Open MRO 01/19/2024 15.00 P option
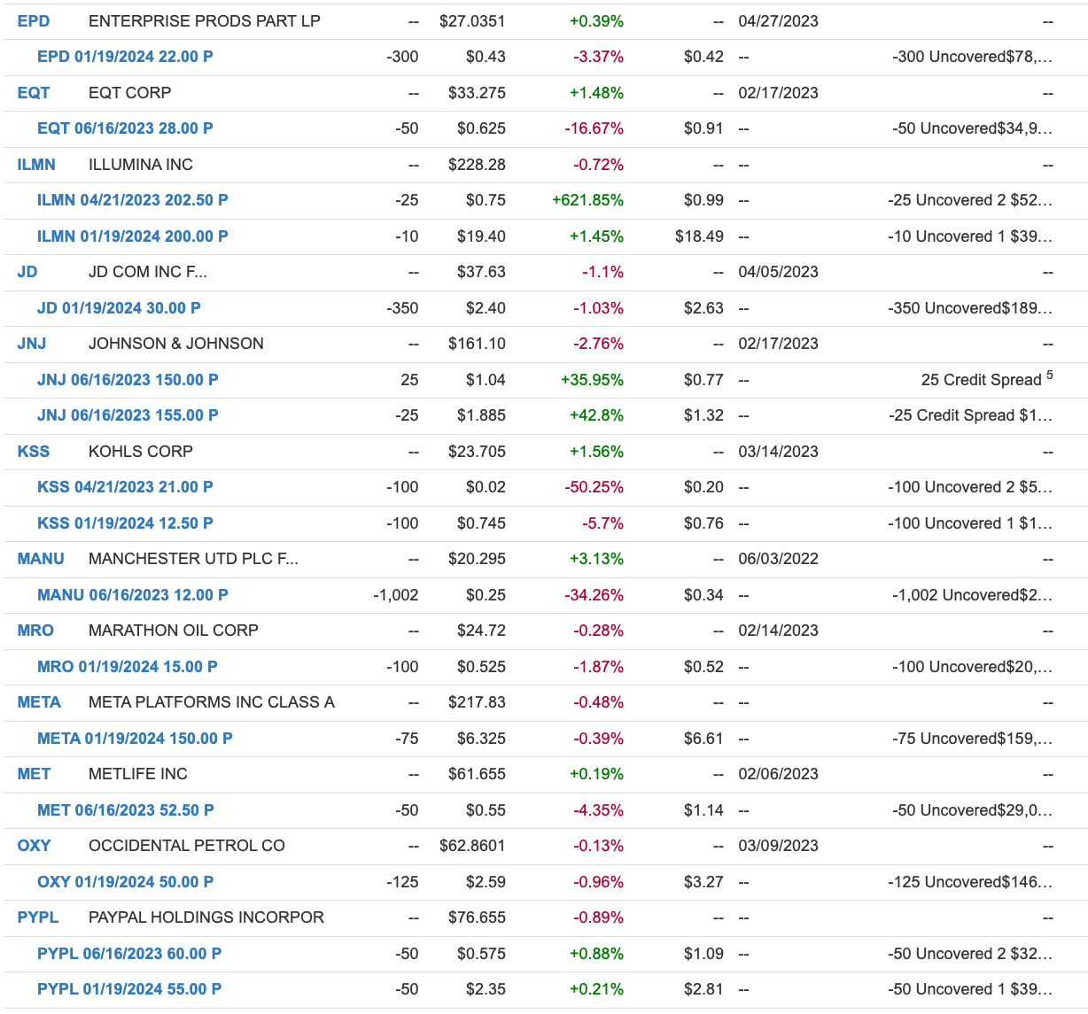This screenshot has height=1014, width=1088. click(128, 667)
